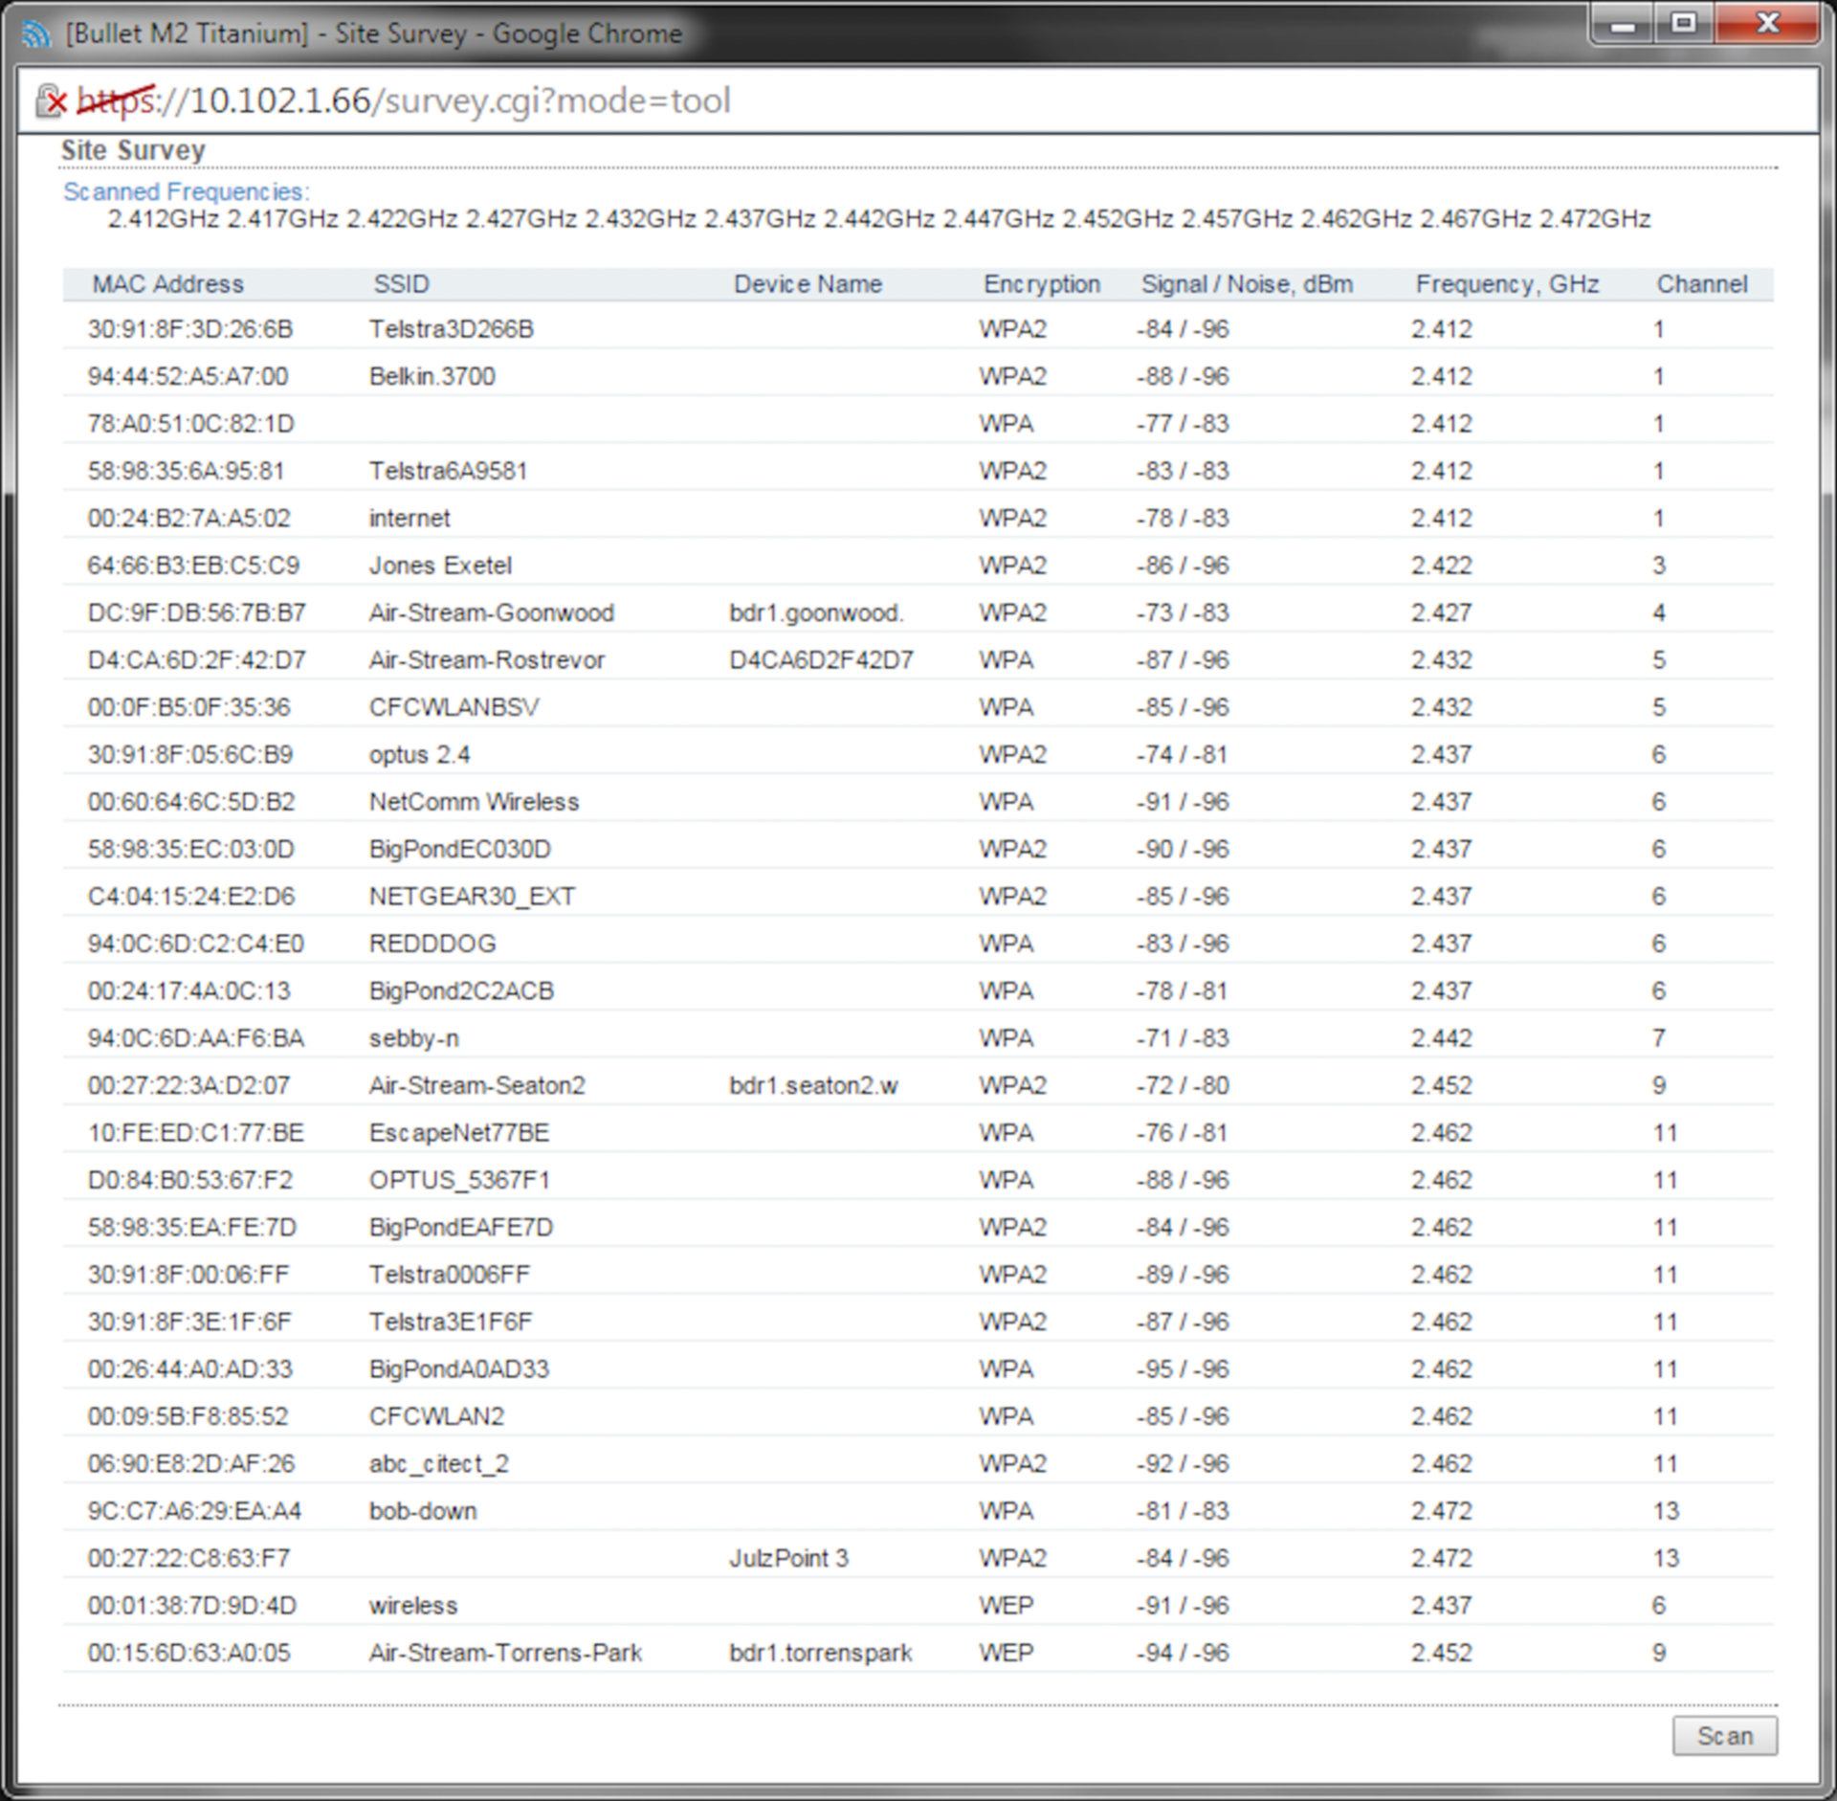Click the insecure HTTPS lock icon

(x=51, y=100)
